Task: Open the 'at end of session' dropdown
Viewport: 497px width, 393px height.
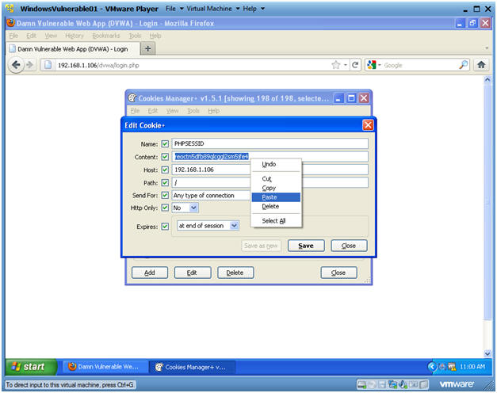Action: 208,226
